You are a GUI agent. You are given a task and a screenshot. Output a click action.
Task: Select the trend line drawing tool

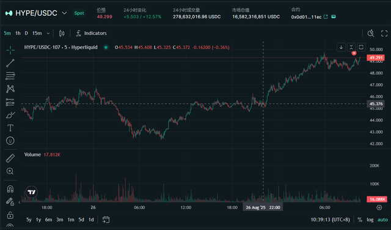[10, 63]
